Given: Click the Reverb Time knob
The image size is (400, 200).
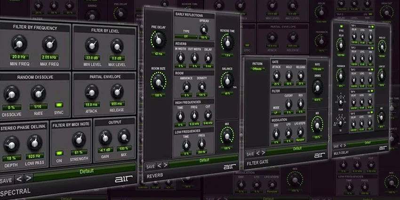Looking at the screenshot, I should pyautogui.click(x=227, y=42).
